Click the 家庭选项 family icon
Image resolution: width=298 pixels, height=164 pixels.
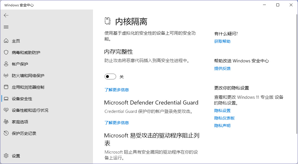pos(6,122)
